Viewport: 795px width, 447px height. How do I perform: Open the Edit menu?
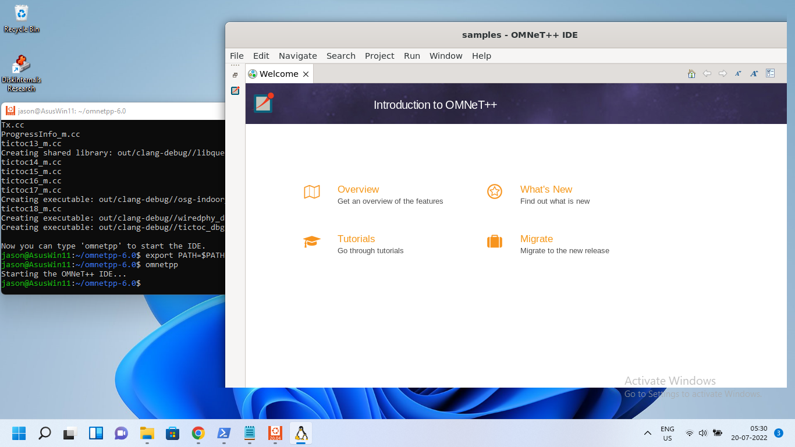[261, 56]
